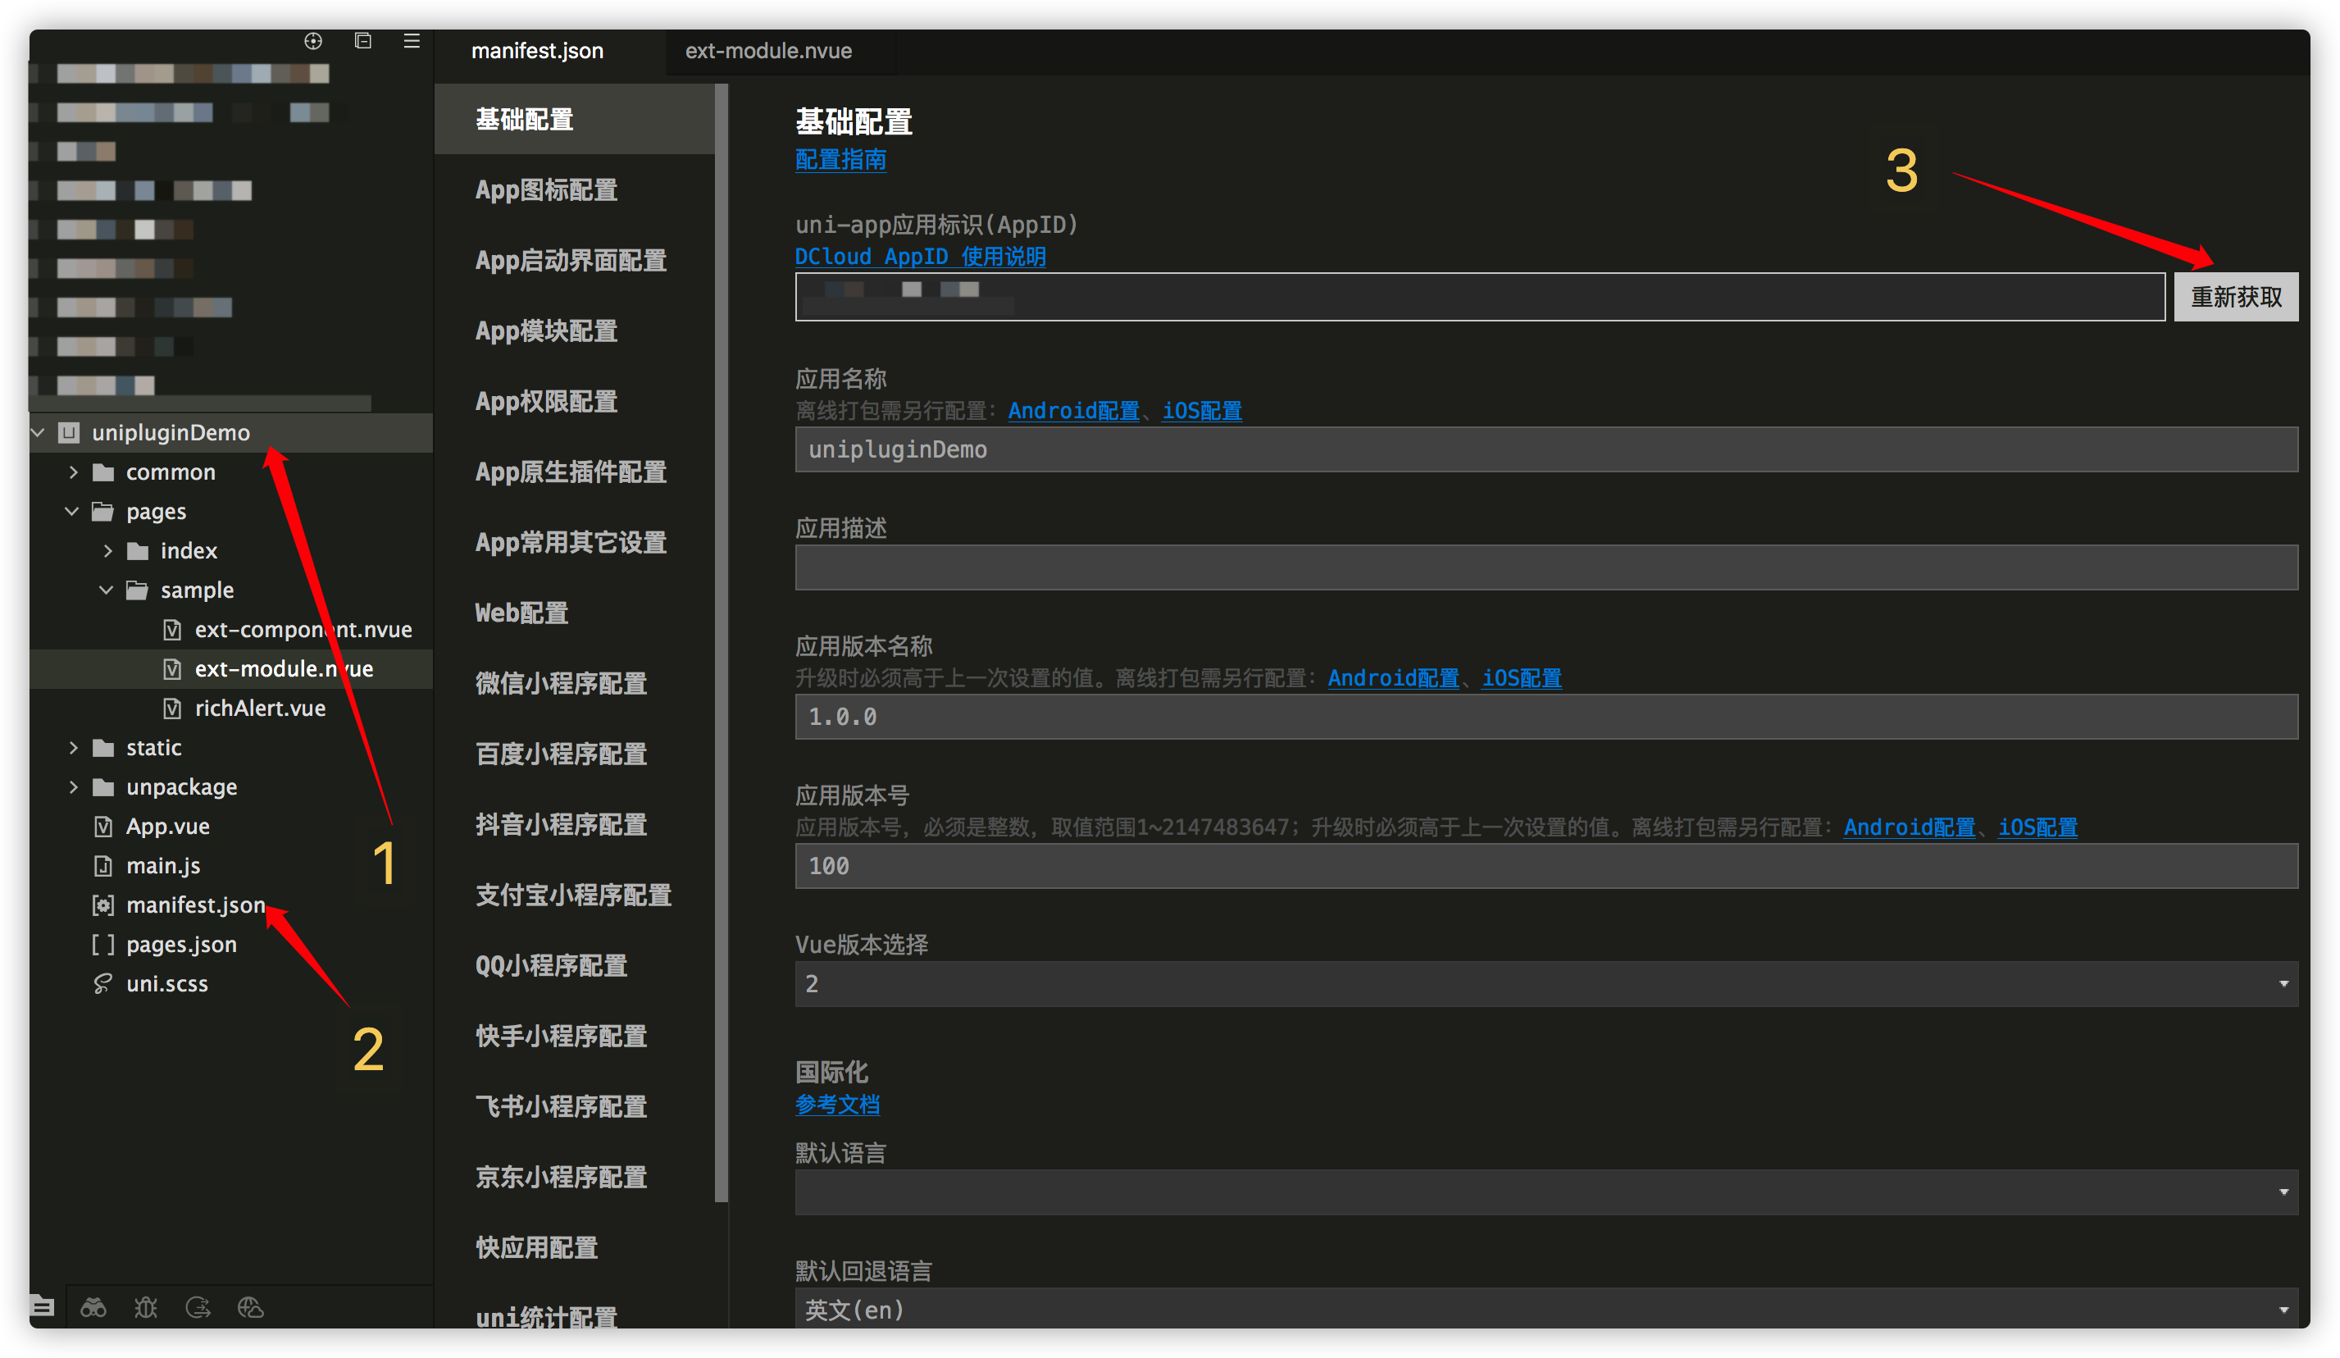Click the pages open-folder icon
Screen dimensions: 2340x1358
point(103,511)
